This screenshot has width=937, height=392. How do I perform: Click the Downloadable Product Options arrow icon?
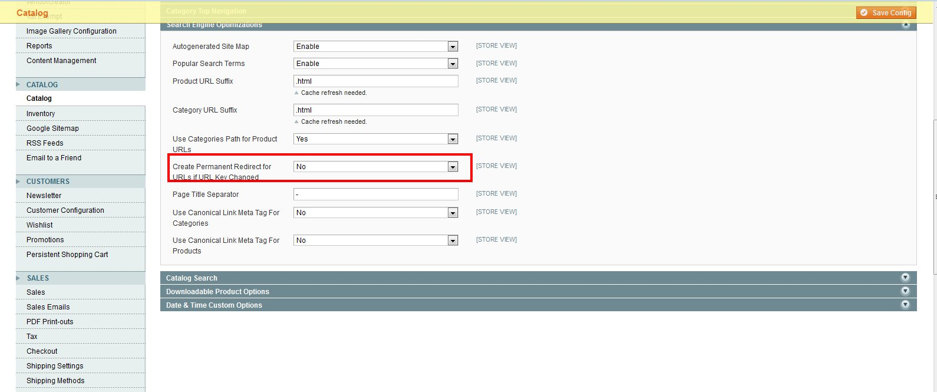click(x=905, y=291)
